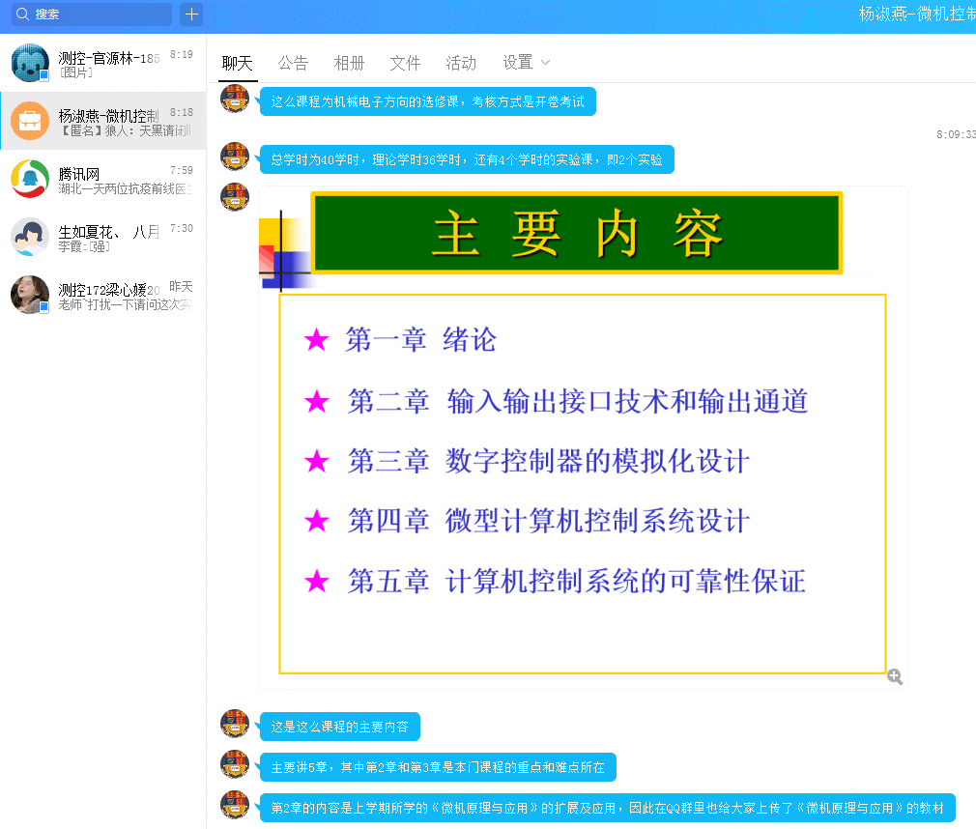This screenshot has height=829, width=976.
Task: Open 测控-官源林 chat avatar
Action: tap(29, 64)
